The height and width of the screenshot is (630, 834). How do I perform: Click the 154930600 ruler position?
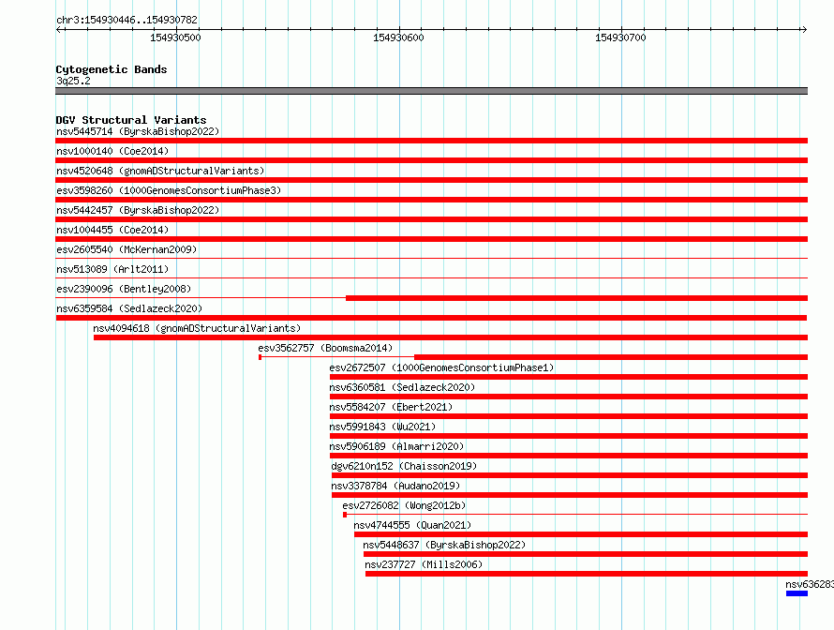pyautogui.click(x=398, y=37)
